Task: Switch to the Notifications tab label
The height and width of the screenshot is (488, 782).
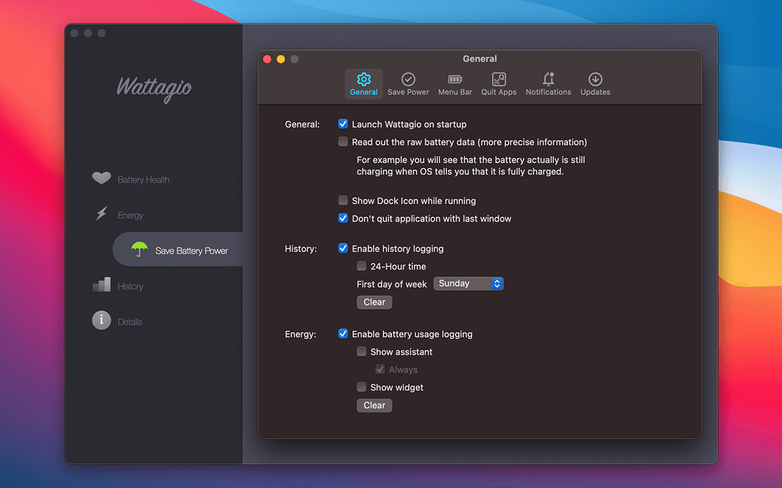Action: click(548, 92)
